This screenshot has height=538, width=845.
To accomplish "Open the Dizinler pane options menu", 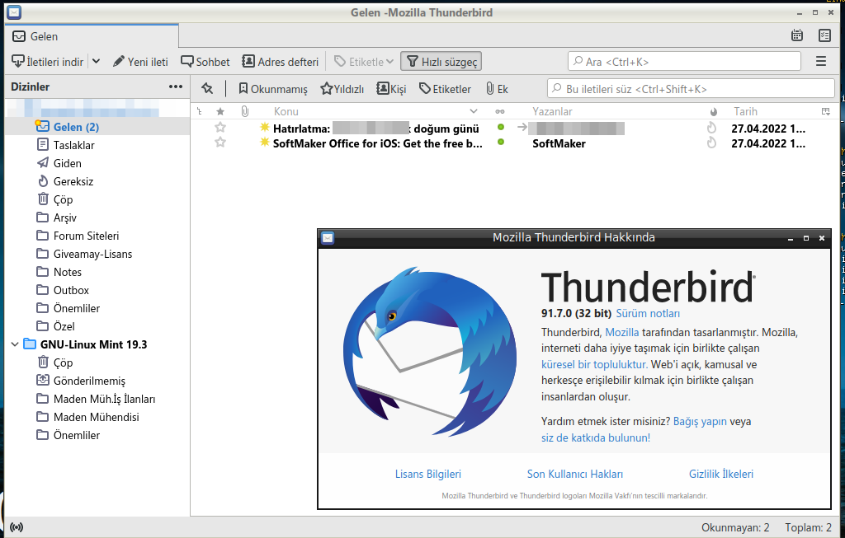I will tap(175, 87).
